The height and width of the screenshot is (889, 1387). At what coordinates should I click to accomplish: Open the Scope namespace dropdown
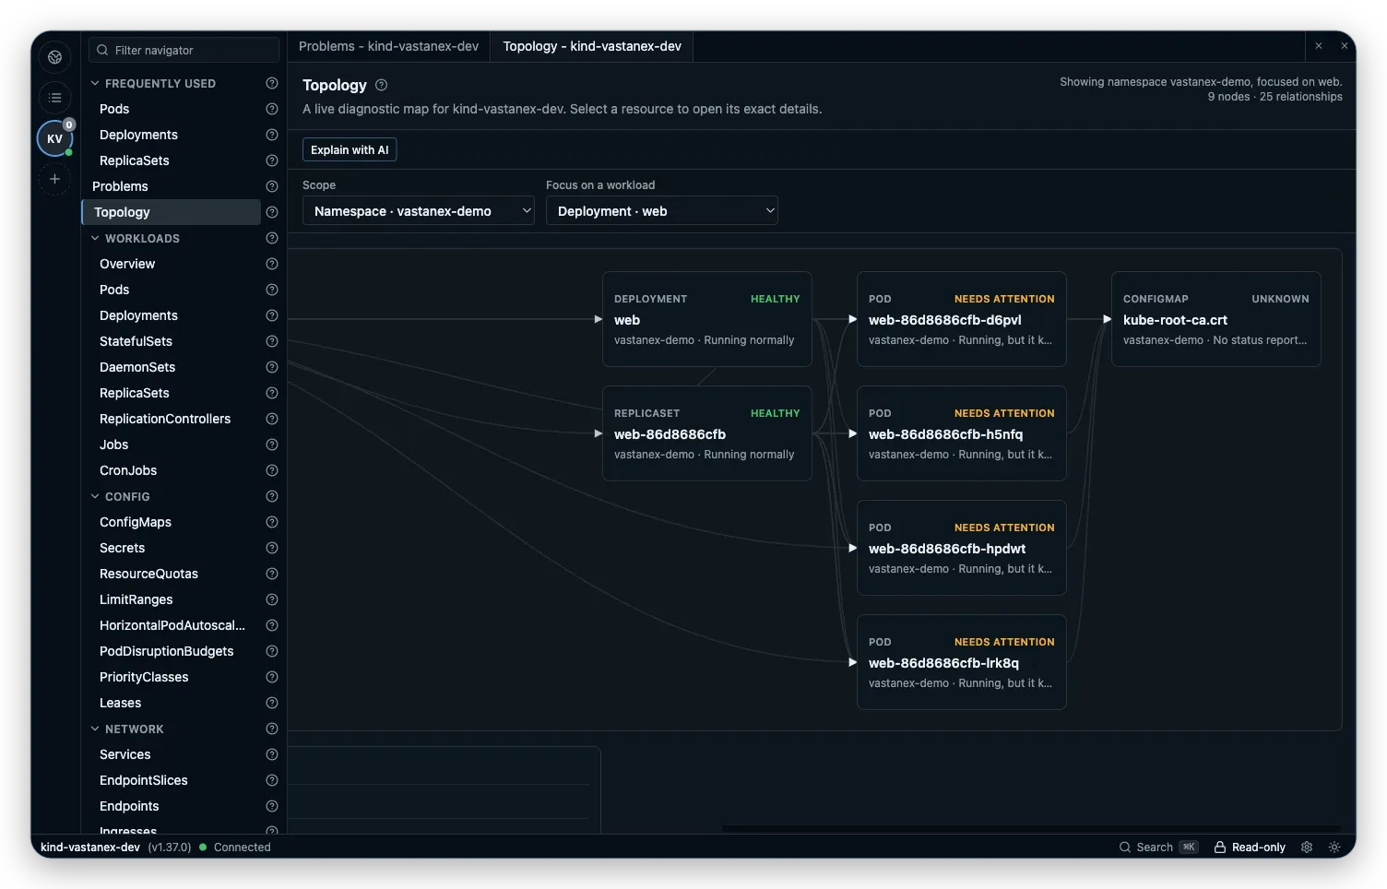pos(419,211)
